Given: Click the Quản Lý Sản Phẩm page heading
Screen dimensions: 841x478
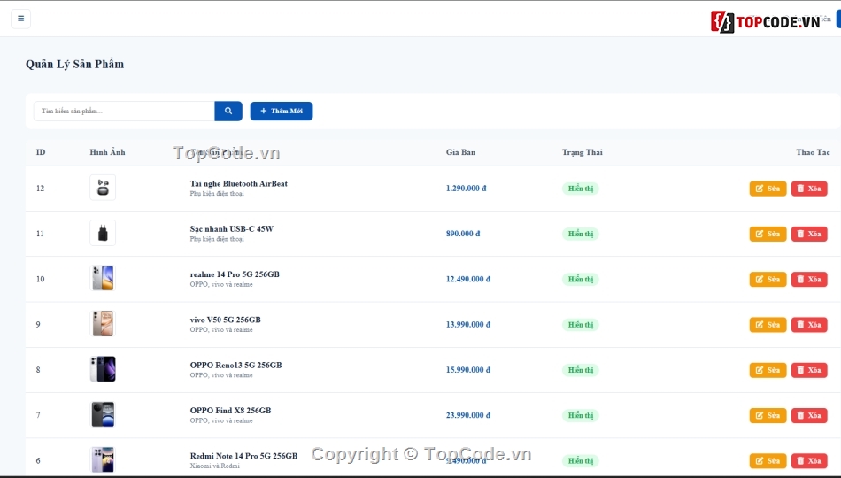Looking at the screenshot, I should pyautogui.click(x=75, y=65).
